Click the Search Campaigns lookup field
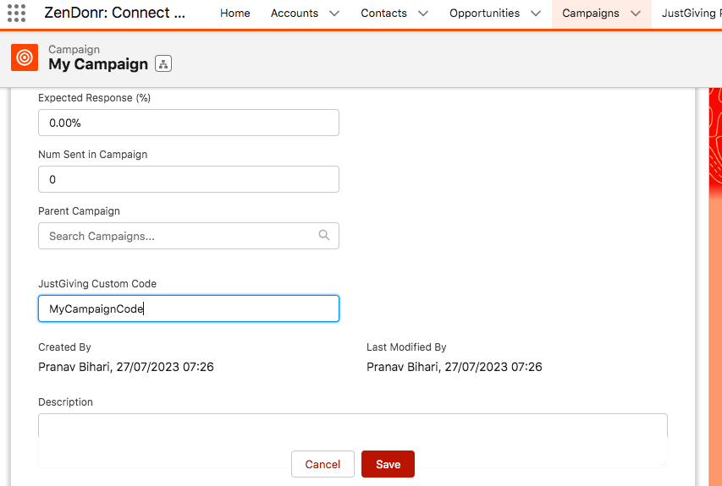 click(x=189, y=236)
